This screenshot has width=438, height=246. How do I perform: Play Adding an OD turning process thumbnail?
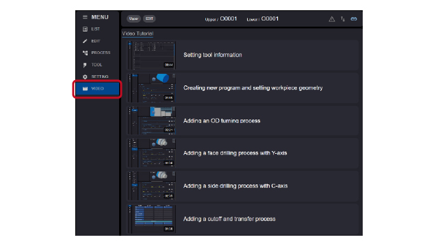152,120
